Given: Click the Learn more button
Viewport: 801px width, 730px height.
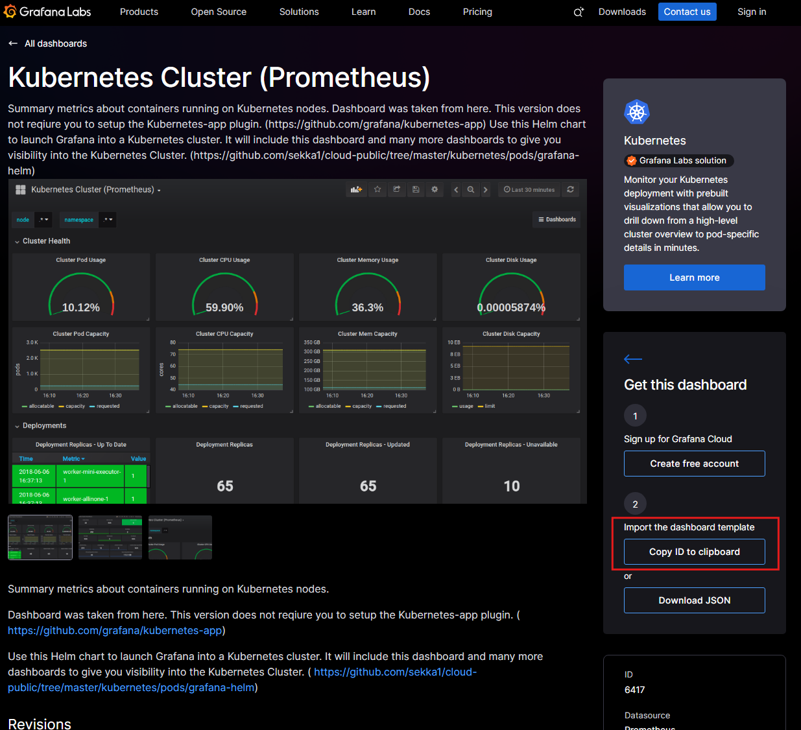Looking at the screenshot, I should pos(694,277).
